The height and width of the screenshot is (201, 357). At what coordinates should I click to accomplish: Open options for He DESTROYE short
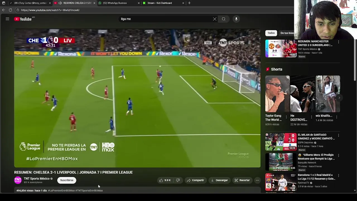pyautogui.click(x=312, y=117)
